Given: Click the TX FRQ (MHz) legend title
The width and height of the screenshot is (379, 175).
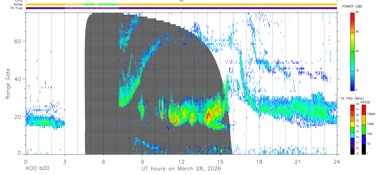Looking at the screenshot, I should tap(352, 98).
